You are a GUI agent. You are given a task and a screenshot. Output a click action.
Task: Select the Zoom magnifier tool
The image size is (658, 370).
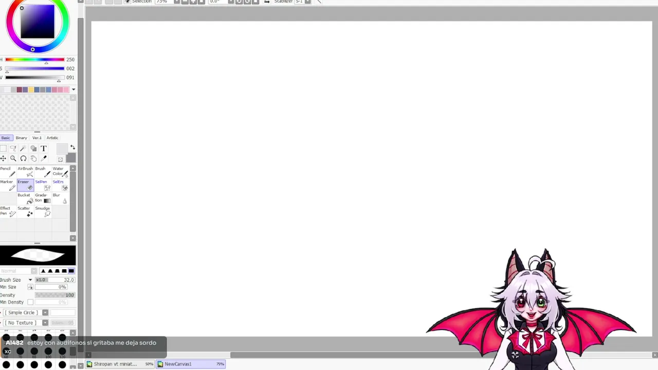pos(13,158)
